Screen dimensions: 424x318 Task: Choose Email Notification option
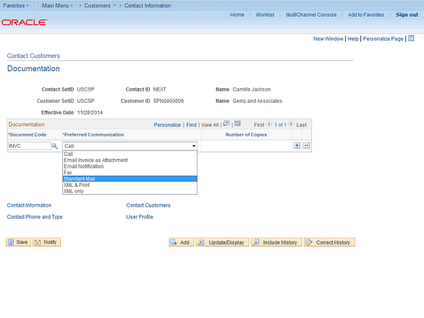(130, 166)
